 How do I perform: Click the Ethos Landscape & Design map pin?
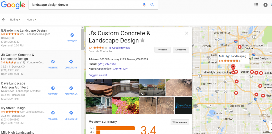click(x=240, y=47)
